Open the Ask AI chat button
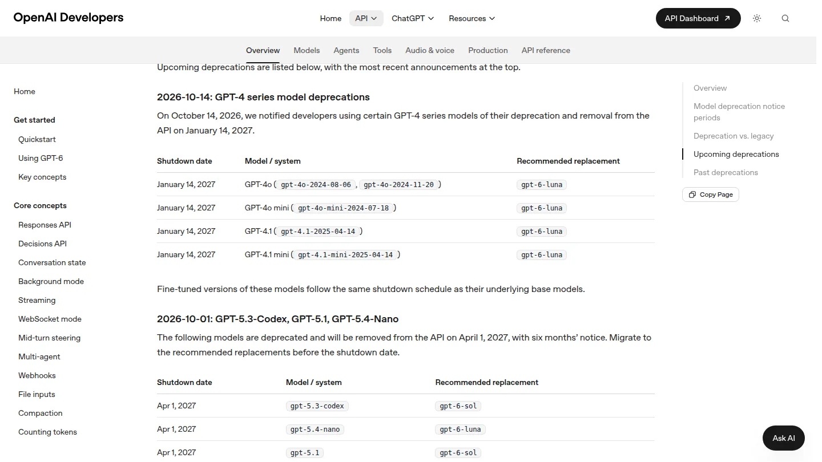This screenshot has width=822, height=462. click(783, 438)
